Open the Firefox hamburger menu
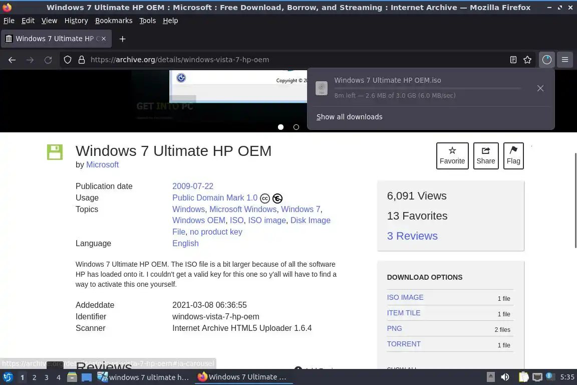The image size is (577, 385). coord(565,60)
